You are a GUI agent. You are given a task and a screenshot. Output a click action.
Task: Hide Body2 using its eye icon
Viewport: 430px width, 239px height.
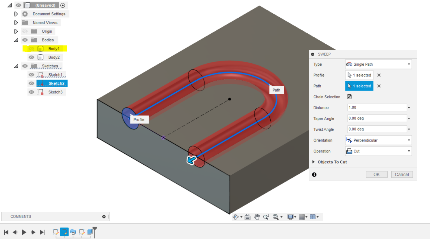[31, 57]
